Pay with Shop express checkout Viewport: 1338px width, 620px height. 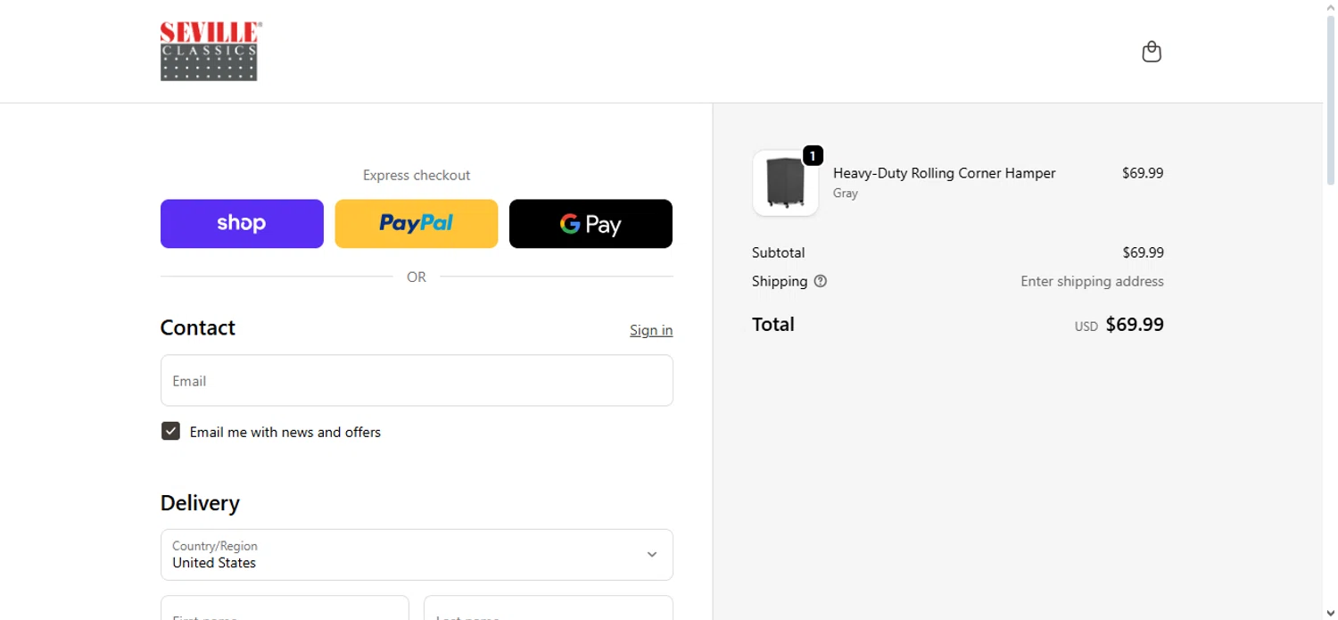242,224
